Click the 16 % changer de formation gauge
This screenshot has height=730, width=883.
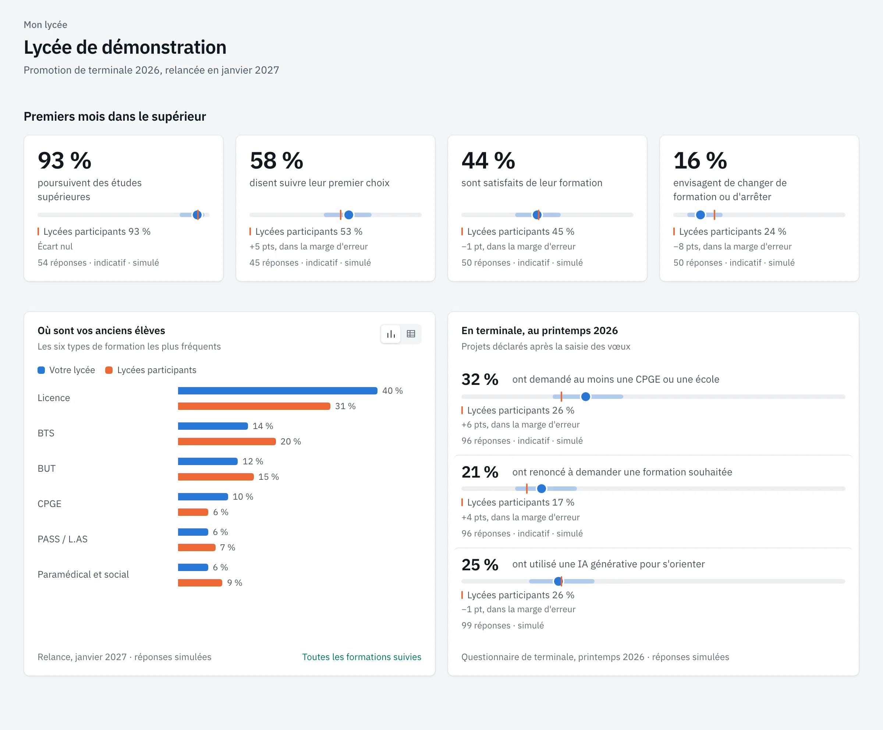tap(759, 215)
